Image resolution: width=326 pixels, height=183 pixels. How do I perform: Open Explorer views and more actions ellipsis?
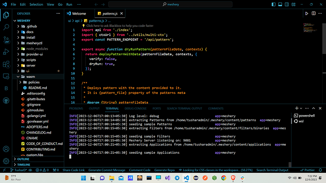pos(58,14)
